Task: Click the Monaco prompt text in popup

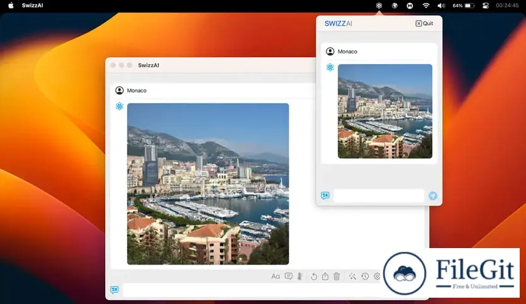Action: coord(347,52)
